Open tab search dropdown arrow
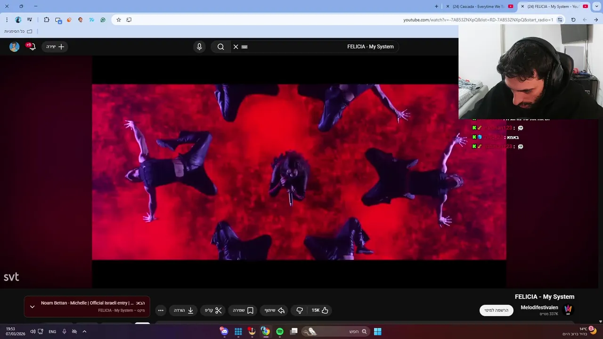603x339 pixels. click(x=596, y=7)
